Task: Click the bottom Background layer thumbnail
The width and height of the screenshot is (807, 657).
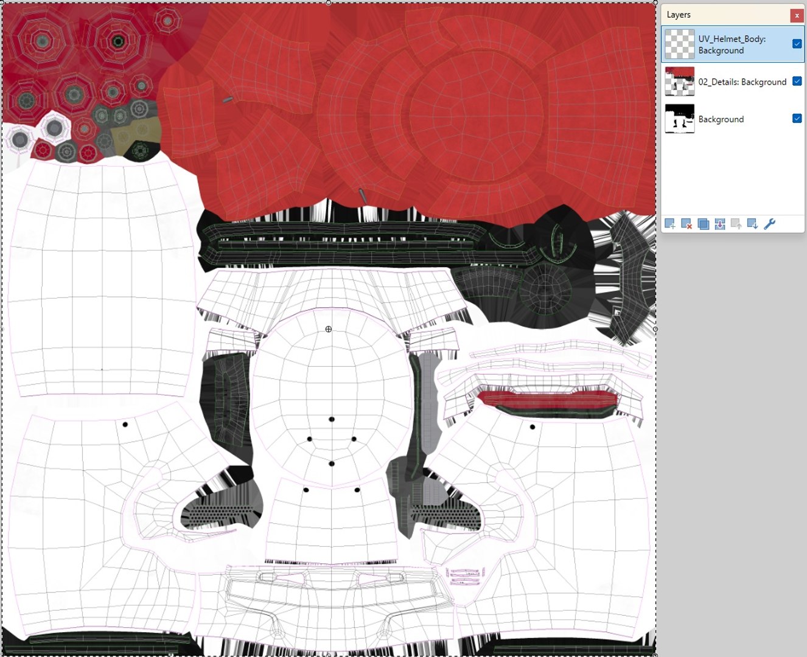Action: (x=679, y=119)
